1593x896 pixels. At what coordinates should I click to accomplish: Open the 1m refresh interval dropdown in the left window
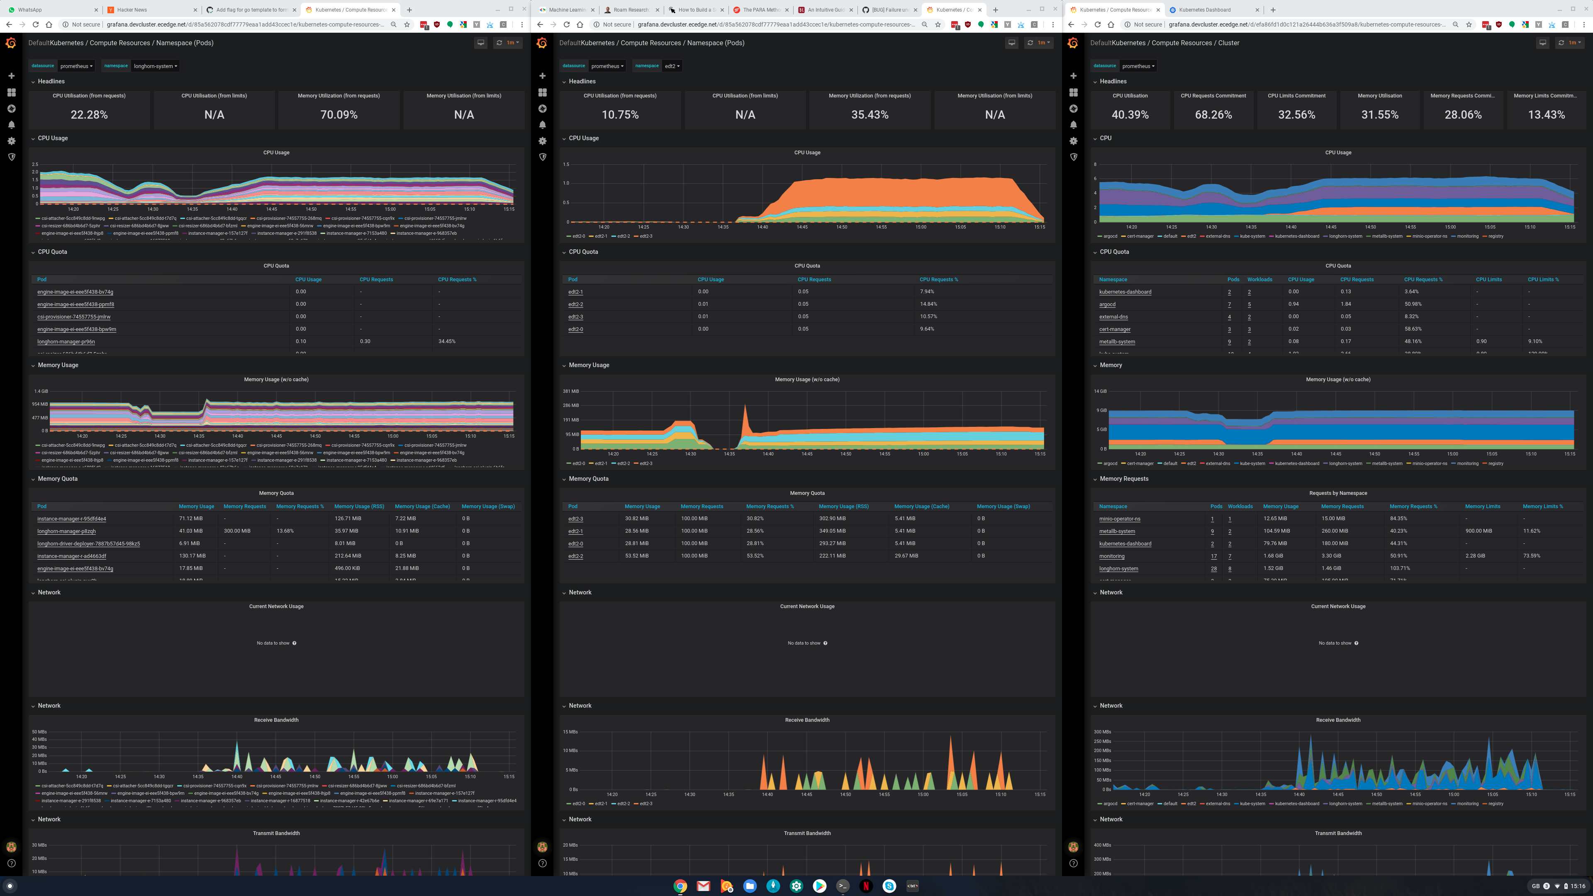pos(513,43)
